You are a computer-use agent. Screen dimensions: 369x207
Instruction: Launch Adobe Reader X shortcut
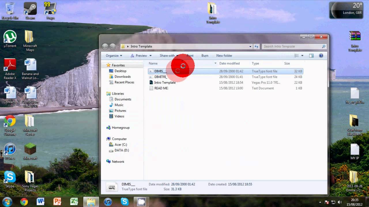click(10, 69)
